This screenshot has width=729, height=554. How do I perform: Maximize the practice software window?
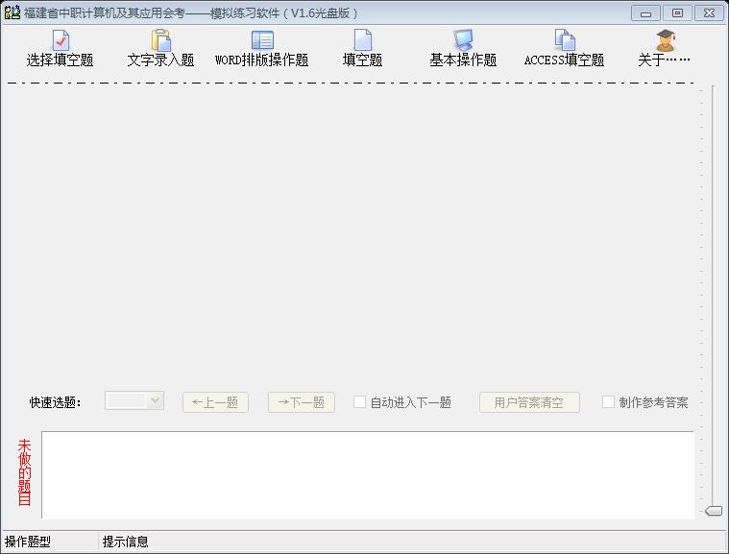(677, 13)
